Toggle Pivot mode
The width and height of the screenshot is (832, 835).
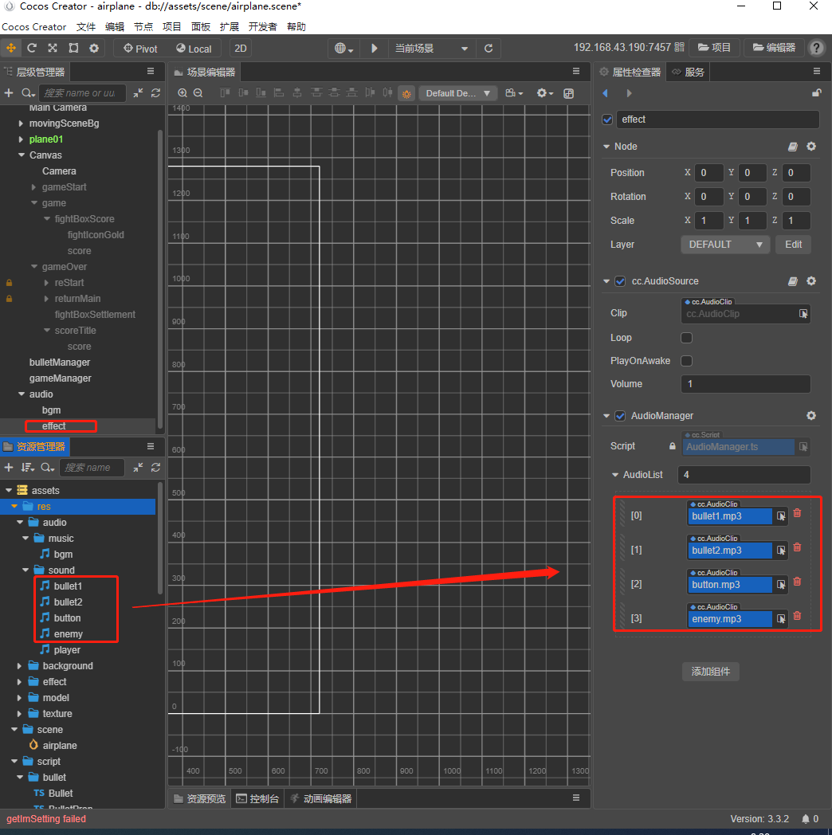point(140,49)
